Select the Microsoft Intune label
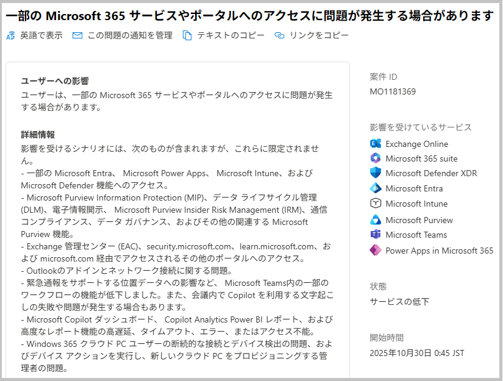This screenshot has height=381, width=503. pos(416,204)
